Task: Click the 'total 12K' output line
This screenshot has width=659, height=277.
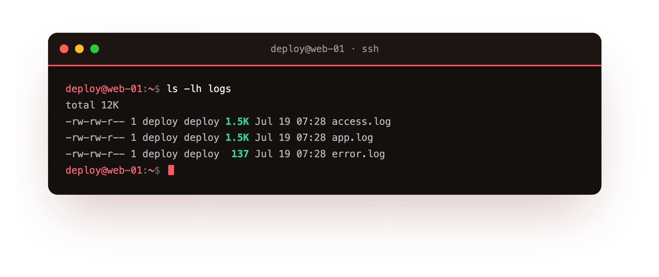Action: tap(92, 105)
